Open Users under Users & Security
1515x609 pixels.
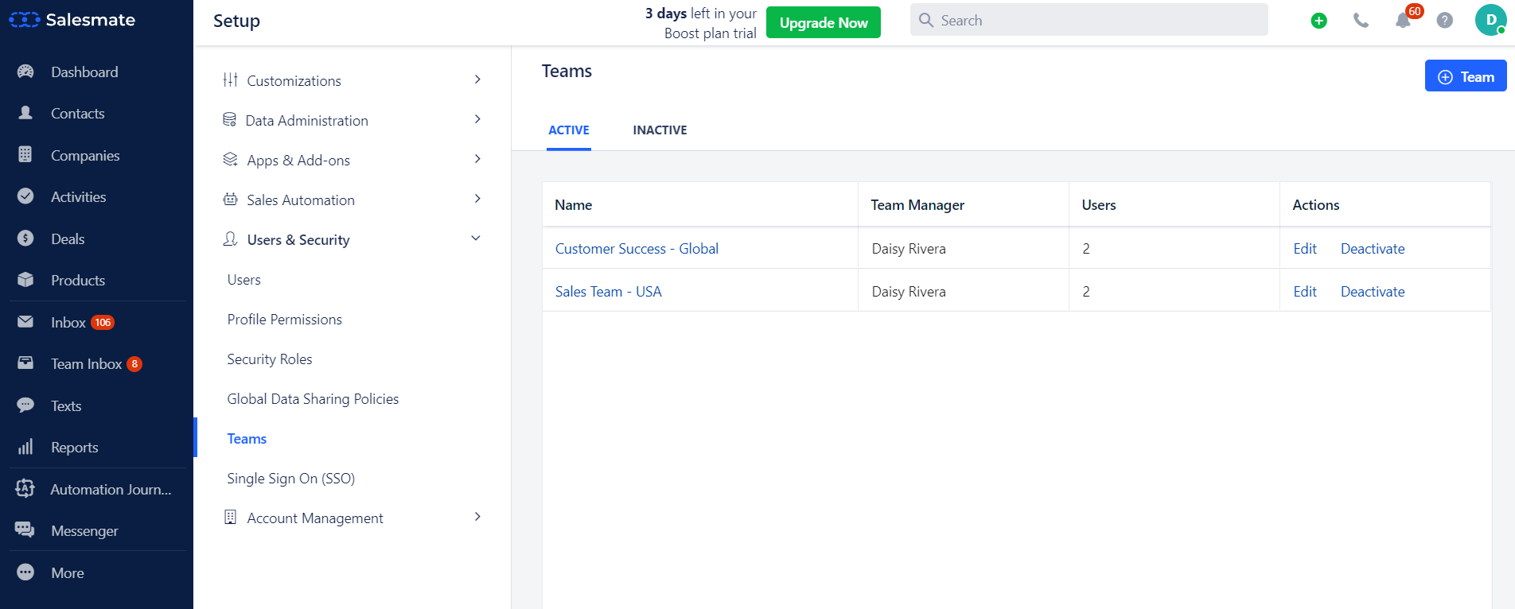click(244, 280)
